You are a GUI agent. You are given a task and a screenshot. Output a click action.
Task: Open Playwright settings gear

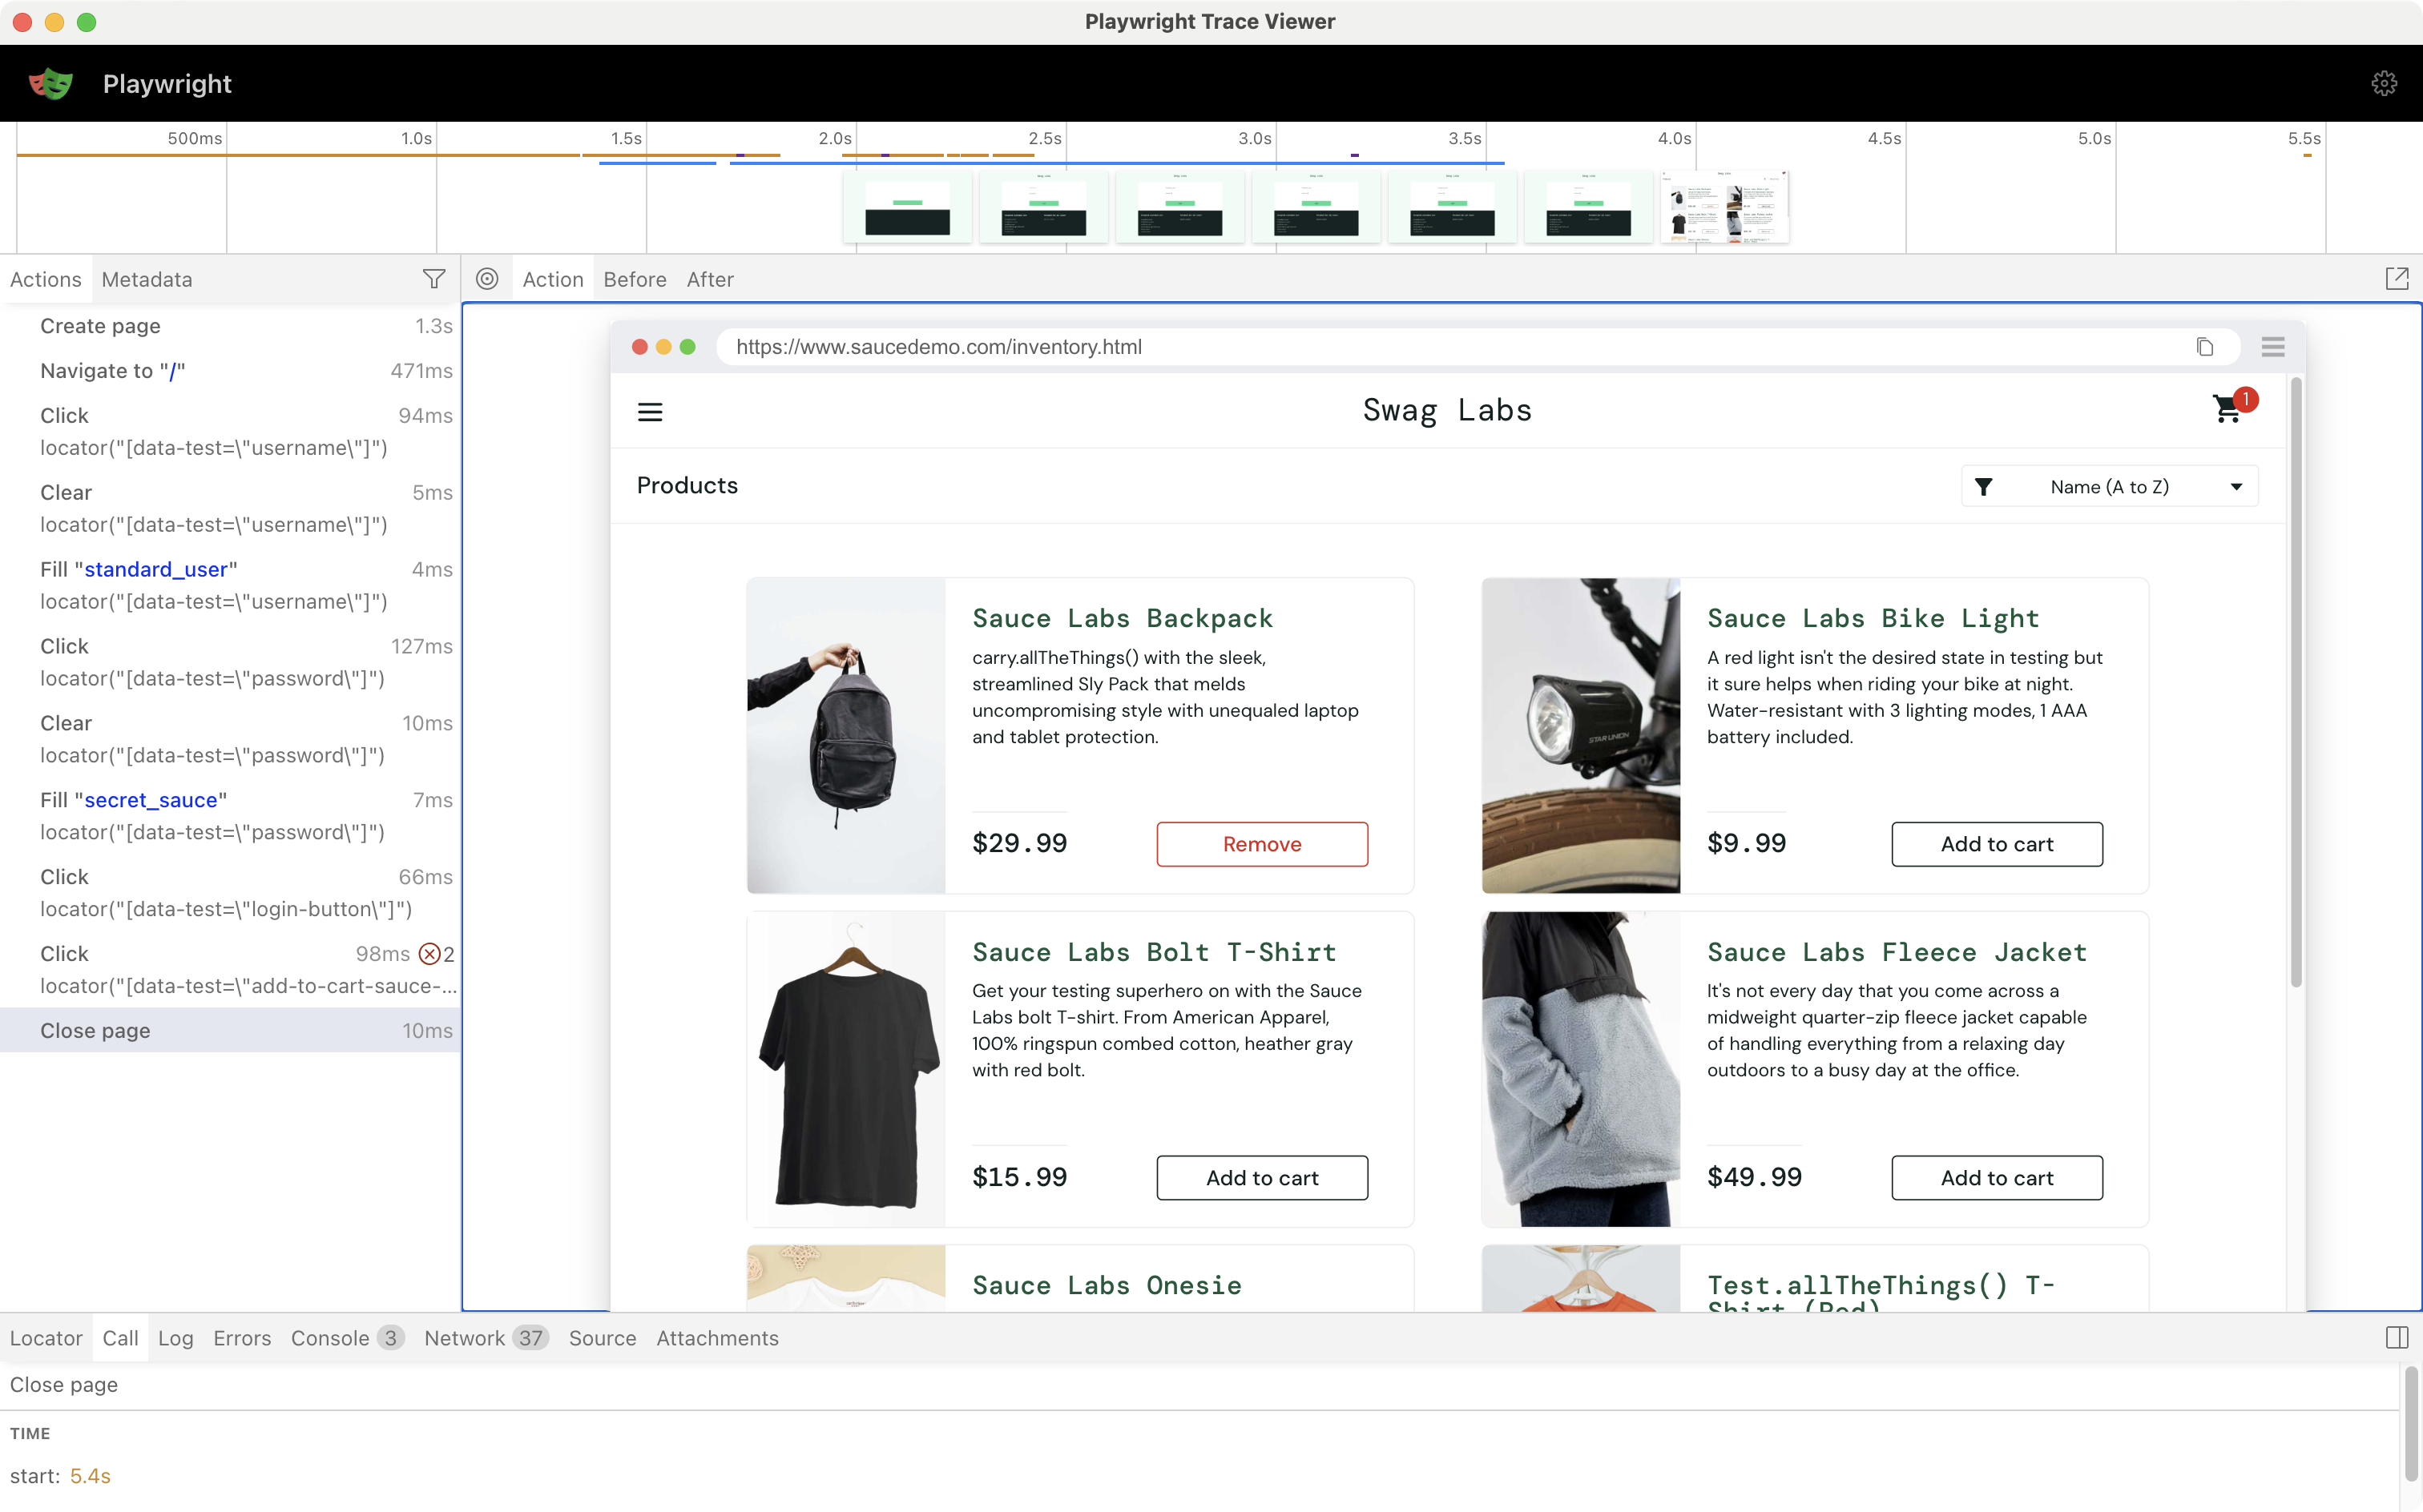[x=2384, y=83]
